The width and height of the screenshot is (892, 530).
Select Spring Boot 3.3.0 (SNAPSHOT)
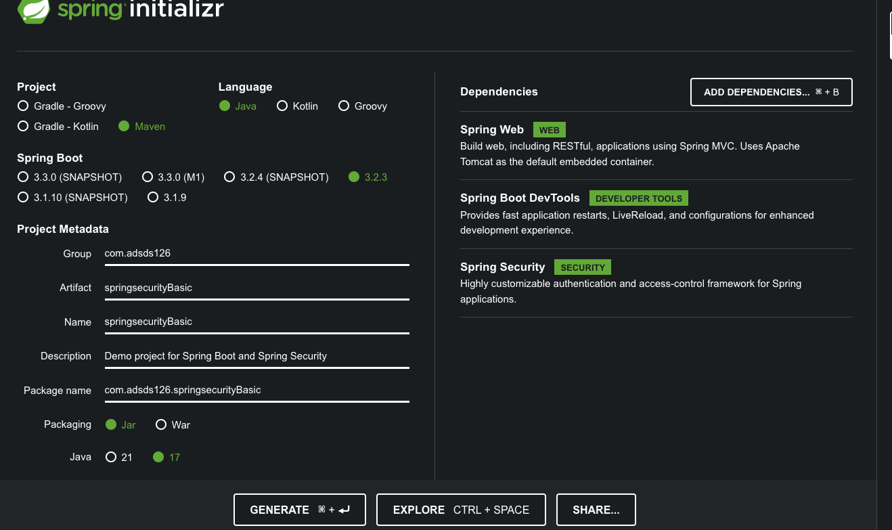[70, 177]
